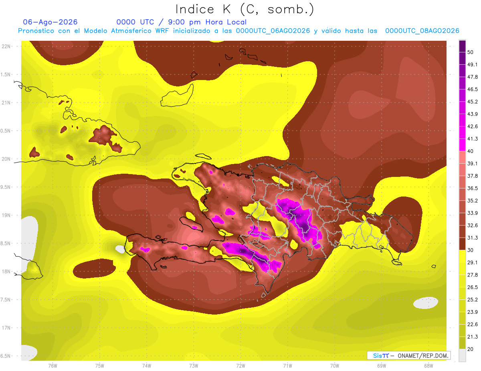Click the bottom color bar value '20'
The image size is (481, 371).
pos(471,349)
